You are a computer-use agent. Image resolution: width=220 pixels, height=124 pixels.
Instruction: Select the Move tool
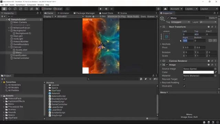pos(10,9)
